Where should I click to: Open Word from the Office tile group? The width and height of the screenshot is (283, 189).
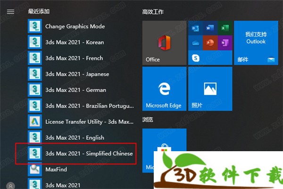(210, 28)
